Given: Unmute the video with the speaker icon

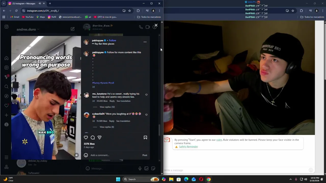Looking at the screenshot, I should [x=77, y=155].
